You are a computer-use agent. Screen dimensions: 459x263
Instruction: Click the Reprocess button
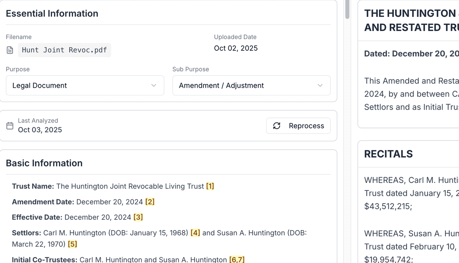[298, 126]
